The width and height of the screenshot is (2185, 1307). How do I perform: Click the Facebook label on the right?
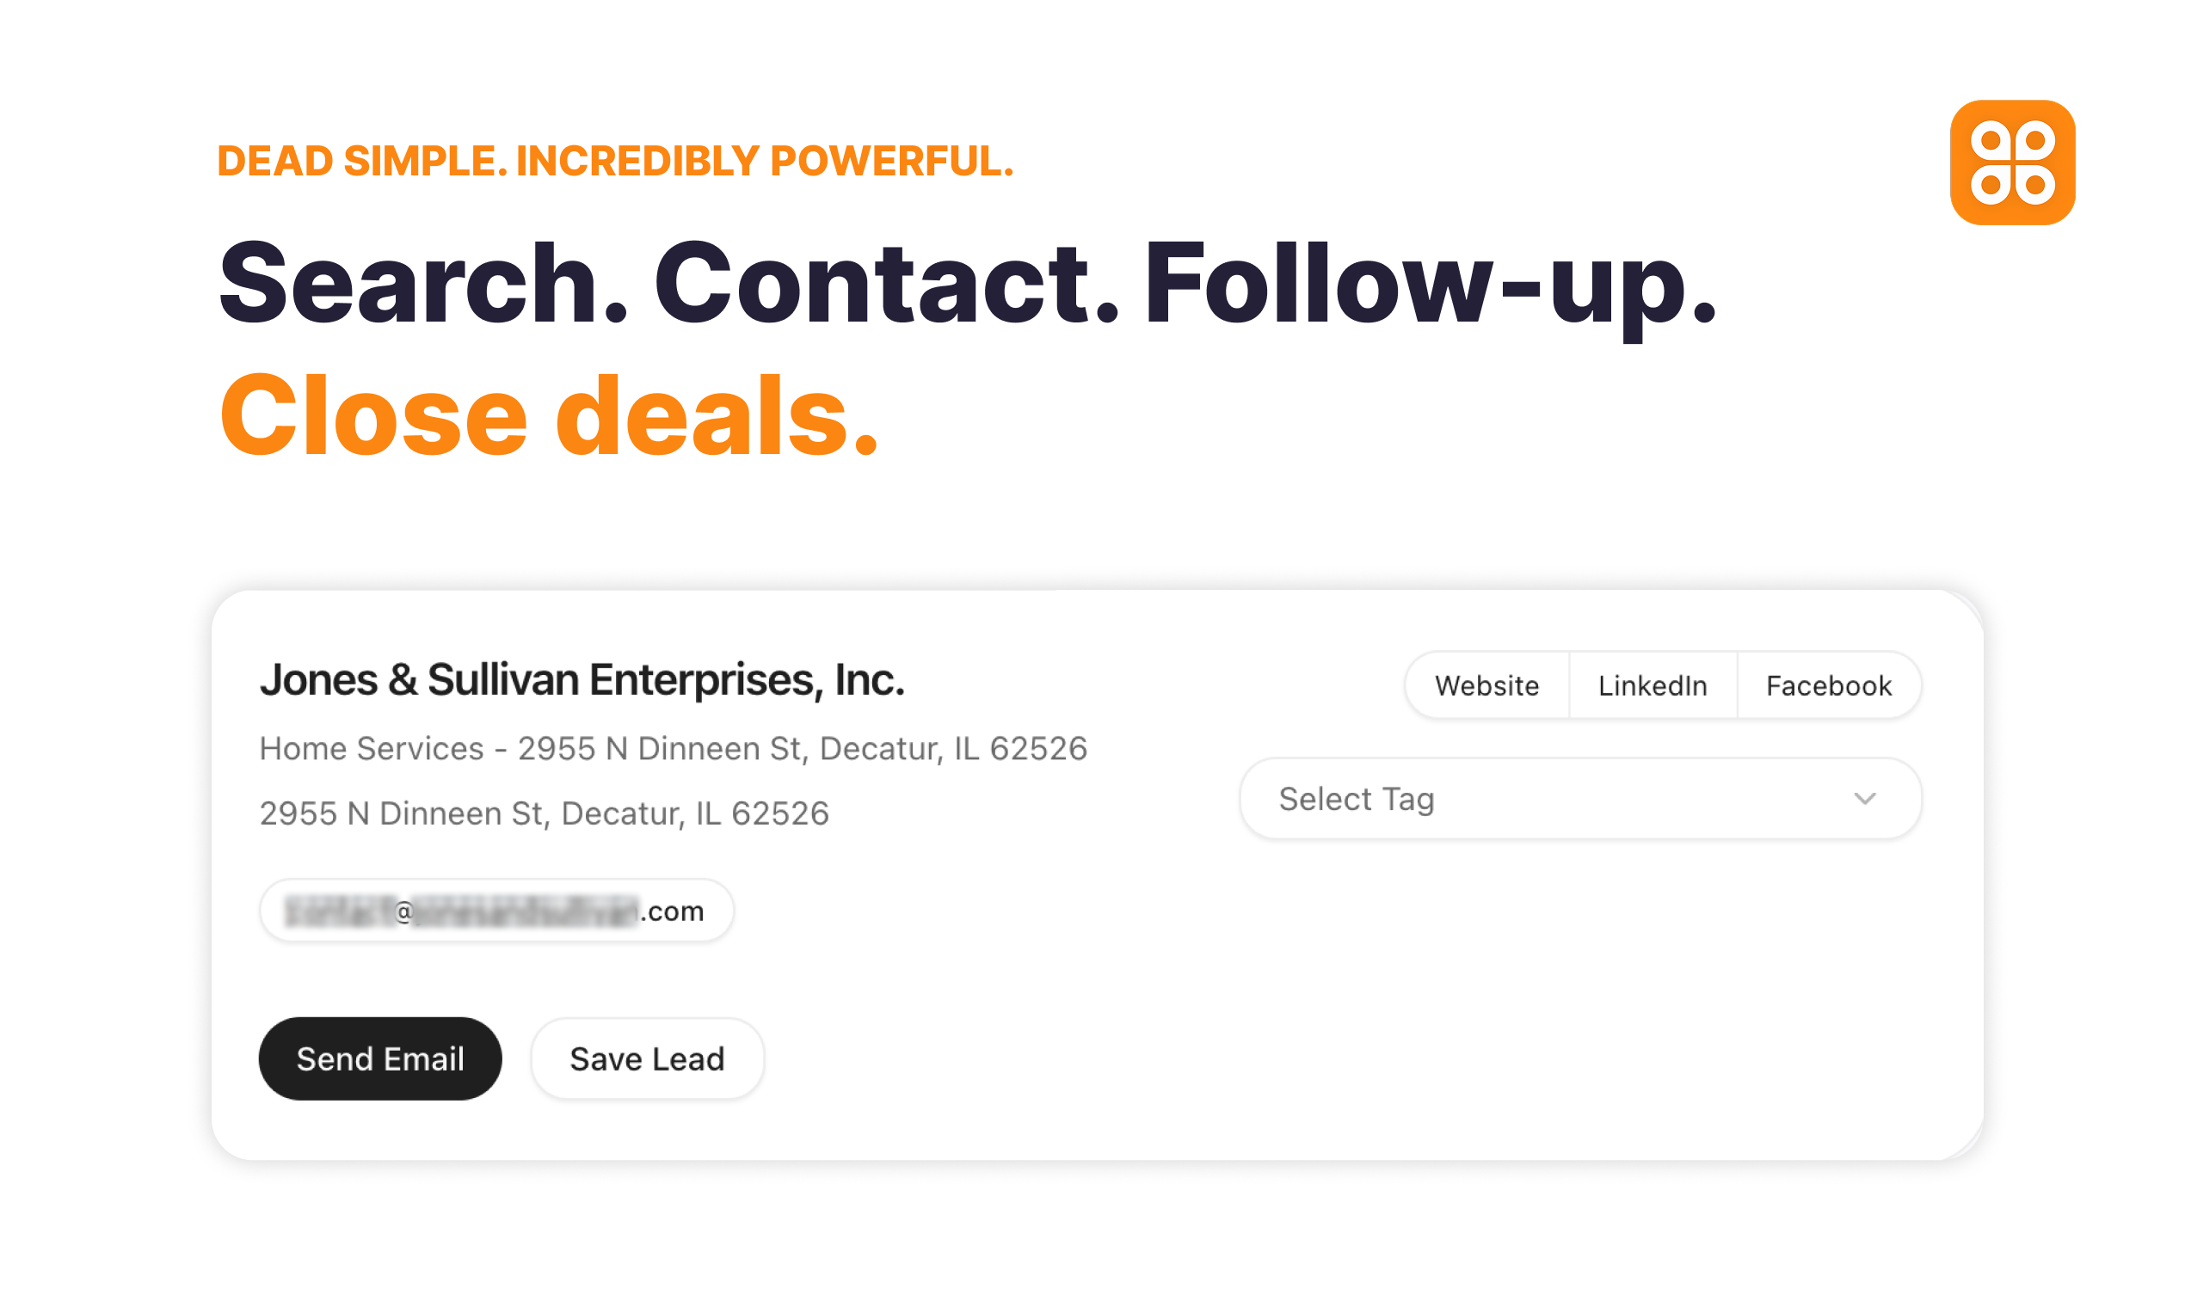[1829, 685]
